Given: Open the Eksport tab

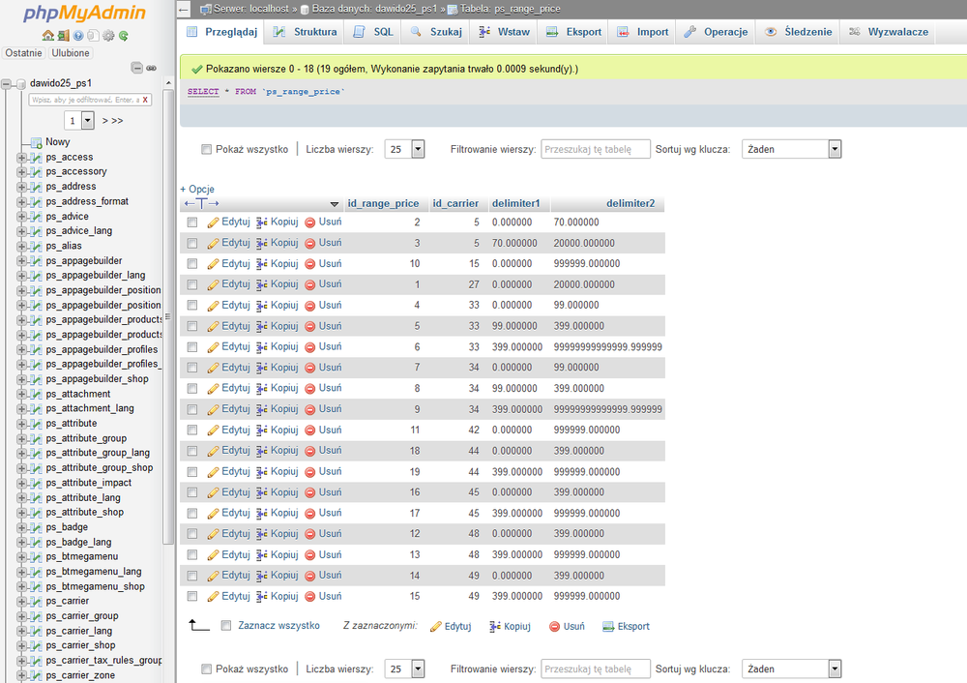Looking at the screenshot, I should click(x=573, y=32).
